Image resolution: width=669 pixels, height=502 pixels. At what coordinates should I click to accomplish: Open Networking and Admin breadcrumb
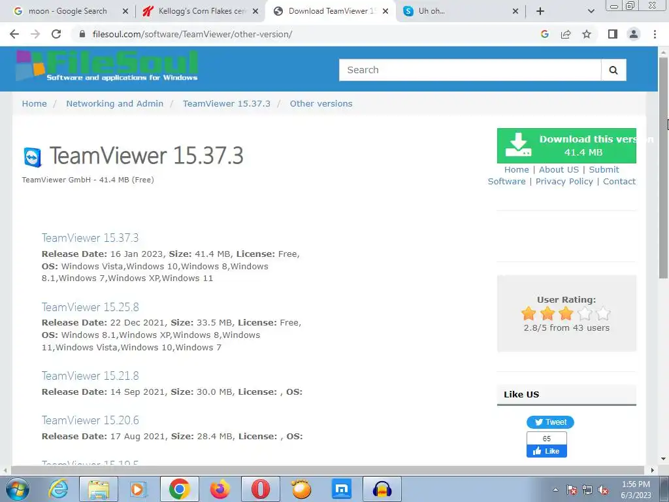tap(114, 104)
